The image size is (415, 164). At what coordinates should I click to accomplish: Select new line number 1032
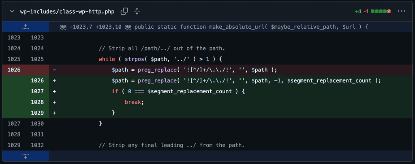(x=37, y=145)
